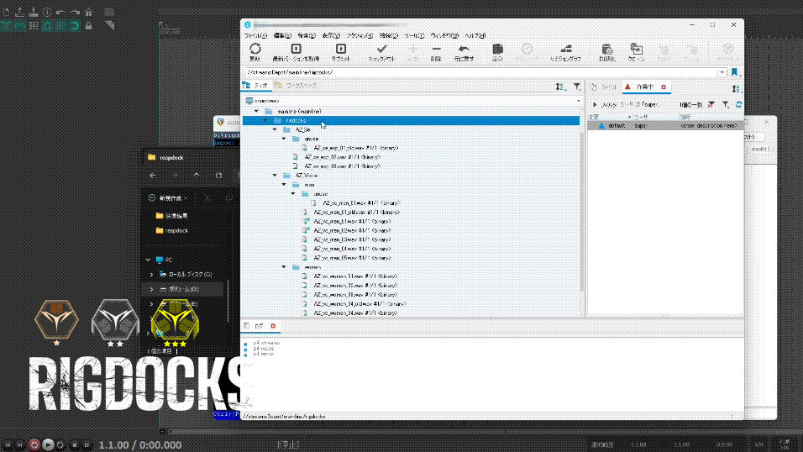
Task: Click the 削除 minus icon in toolbar
Action: [x=436, y=50]
